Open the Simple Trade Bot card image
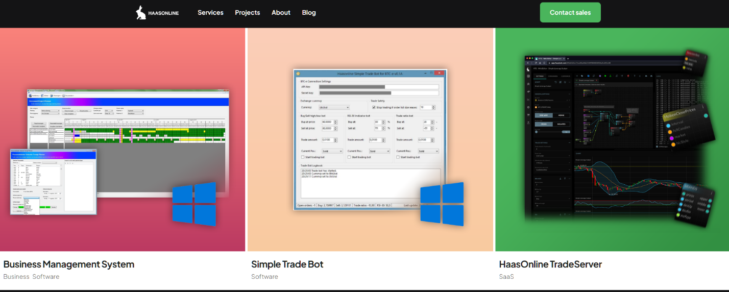 [370, 139]
